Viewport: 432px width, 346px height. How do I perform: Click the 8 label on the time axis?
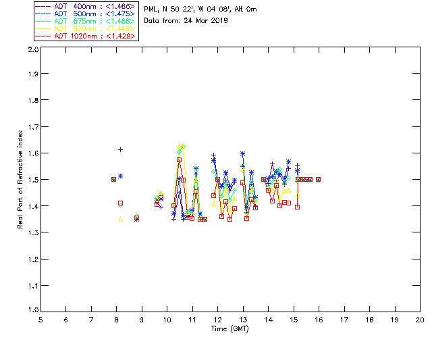117,320
